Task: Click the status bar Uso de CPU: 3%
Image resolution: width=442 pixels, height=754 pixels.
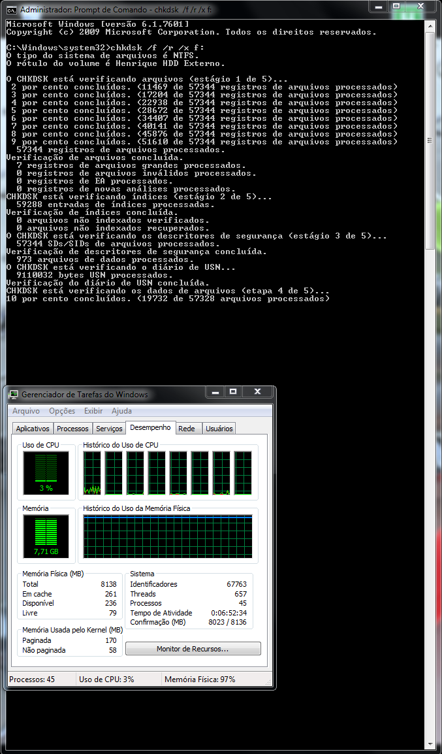Action: tap(106, 680)
